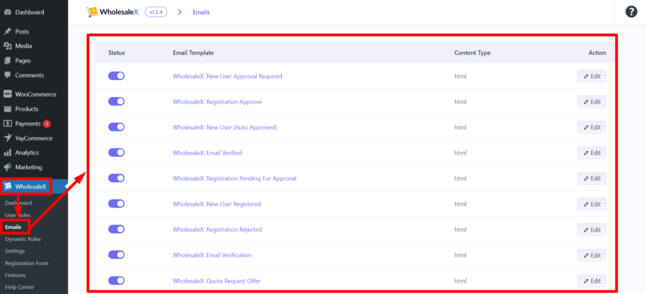Click the breadcrumb chevron arrow in header
Image resolution: width=646 pixels, height=294 pixels.
coord(180,13)
